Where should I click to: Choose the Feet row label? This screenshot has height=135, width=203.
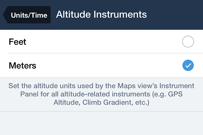(17, 42)
